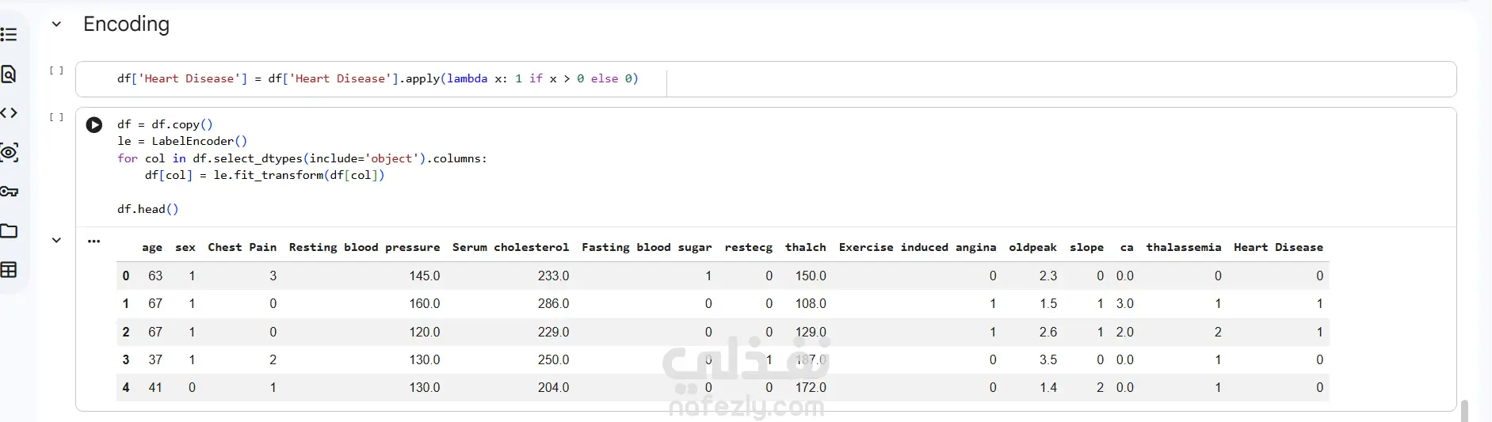1492x422 pixels.
Task: Click the oldpeak value 2.3
Action: pos(1048,276)
